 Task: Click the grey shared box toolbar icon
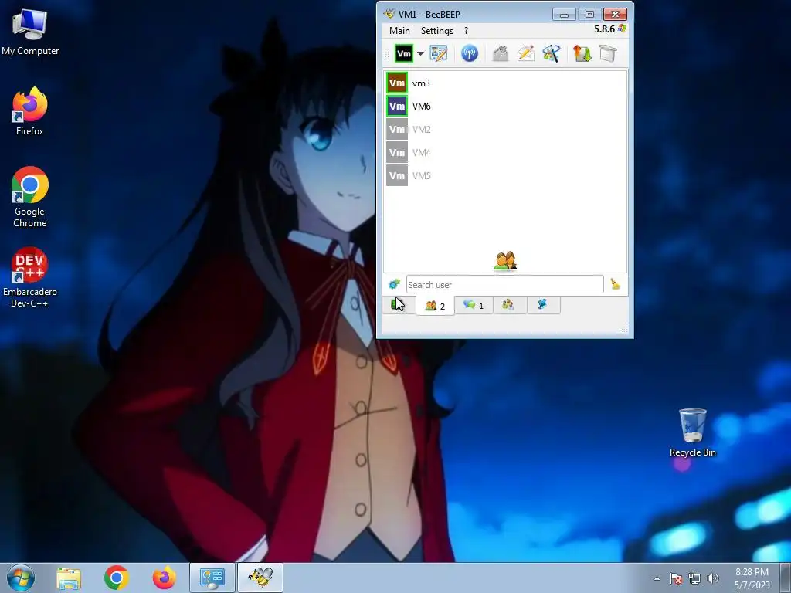(608, 53)
